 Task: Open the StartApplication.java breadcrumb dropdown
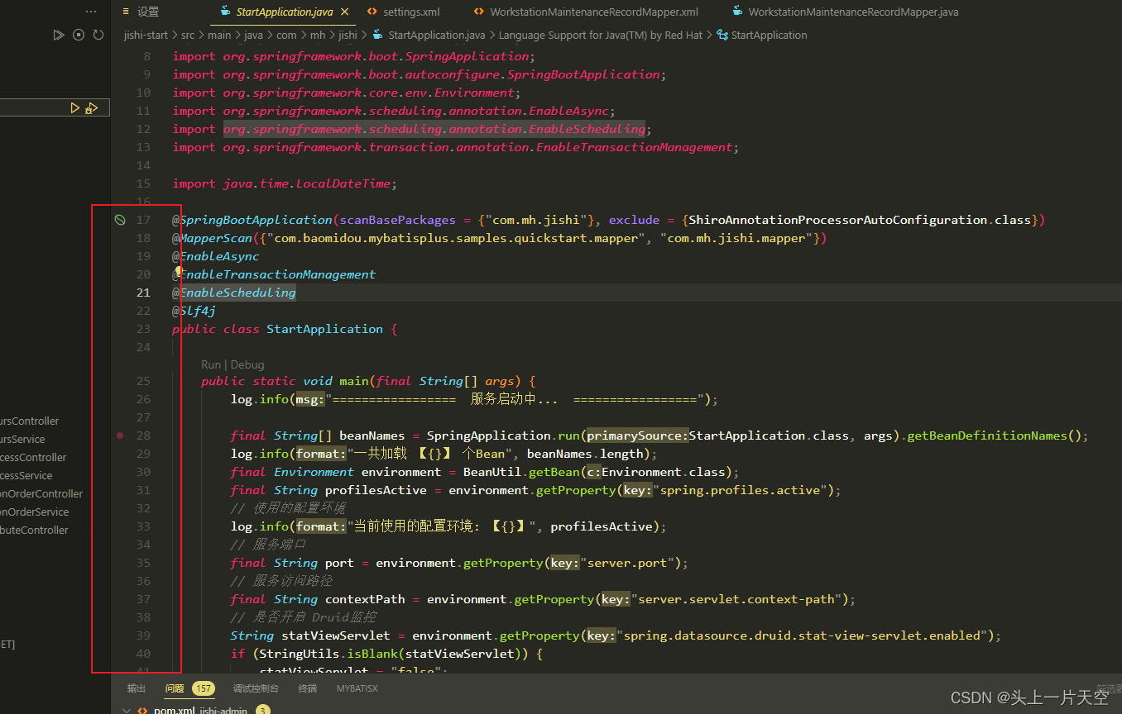(437, 36)
